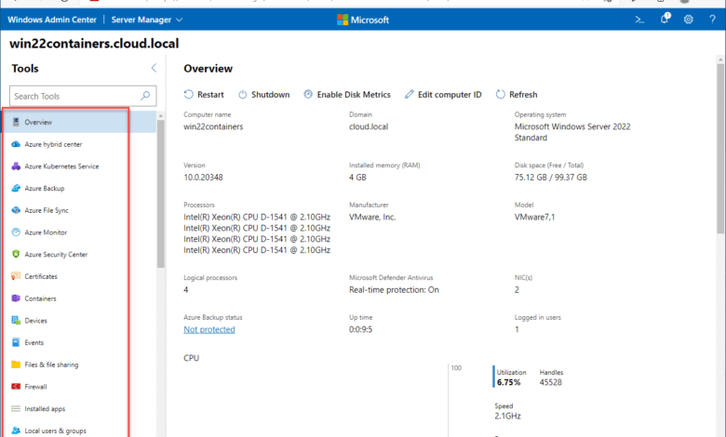Click the Containers icon
The image size is (726, 437).
coord(16,298)
